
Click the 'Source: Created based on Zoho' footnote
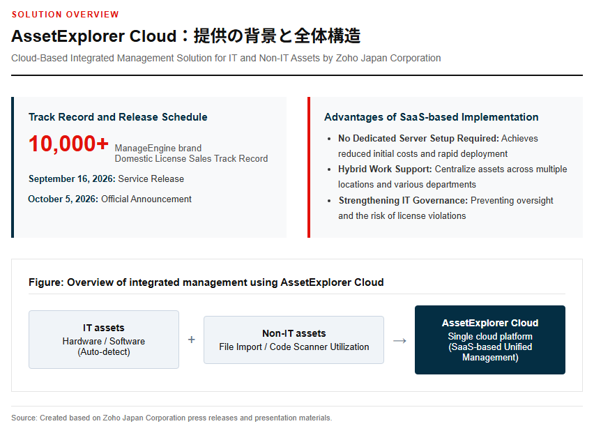(x=172, y=418)
